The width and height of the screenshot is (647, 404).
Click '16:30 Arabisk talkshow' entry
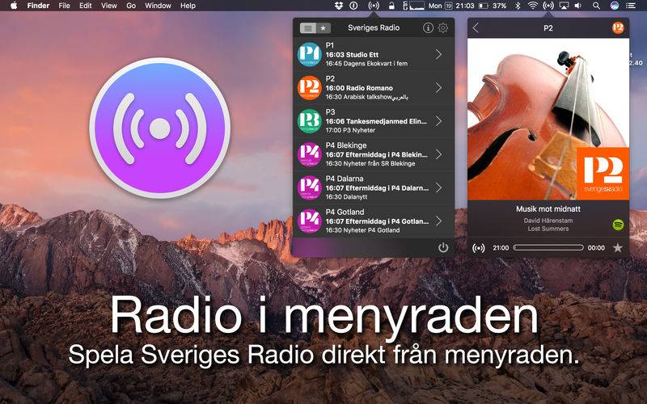[x=367, y=97]
